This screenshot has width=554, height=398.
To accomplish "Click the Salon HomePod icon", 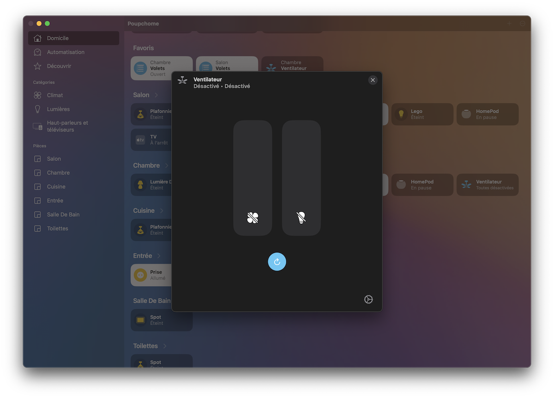I will point(466,114).
